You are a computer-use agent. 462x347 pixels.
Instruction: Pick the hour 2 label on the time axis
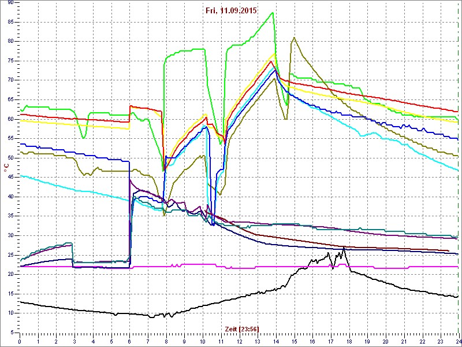[x=56, y=340]
